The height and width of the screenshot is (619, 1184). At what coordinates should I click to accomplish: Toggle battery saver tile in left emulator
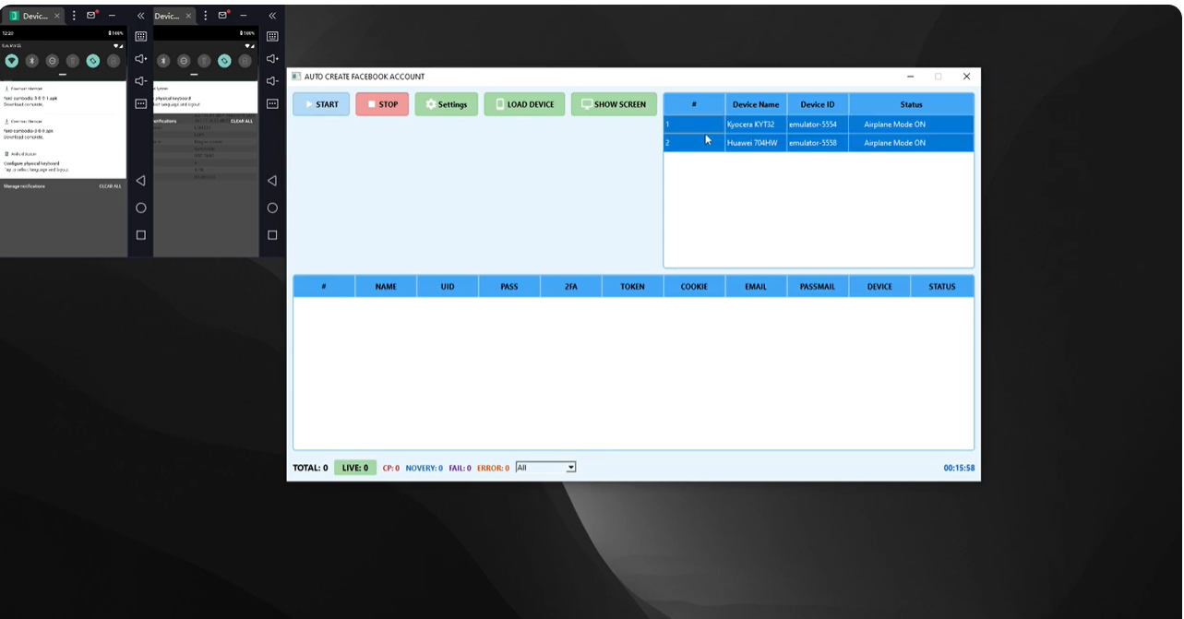tap(114, 61)
